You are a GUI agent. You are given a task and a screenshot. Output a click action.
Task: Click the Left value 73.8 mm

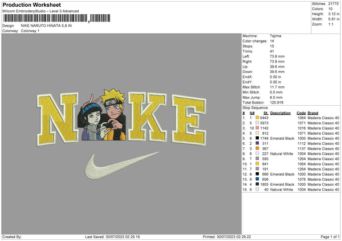point(277,56)
